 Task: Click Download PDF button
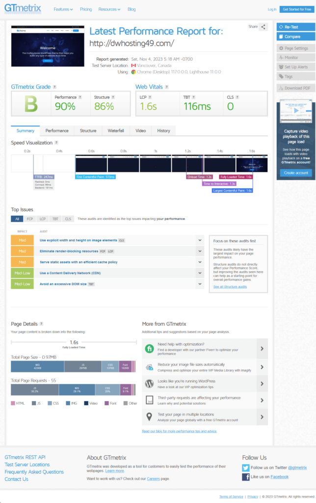coord(296,88)
